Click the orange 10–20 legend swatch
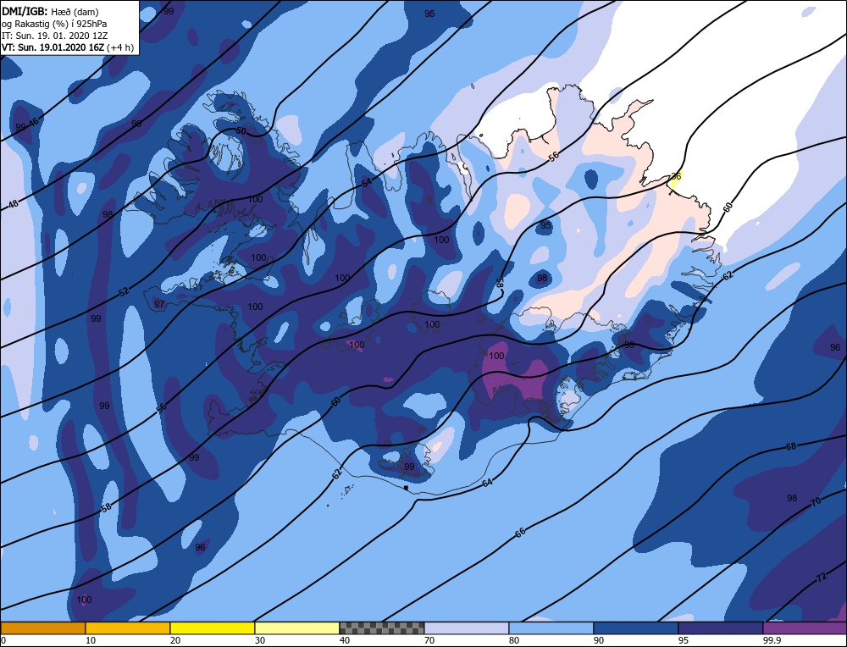The width and height of the screenshot is (847, 647). pyautogui.click(x=128, y=628)
